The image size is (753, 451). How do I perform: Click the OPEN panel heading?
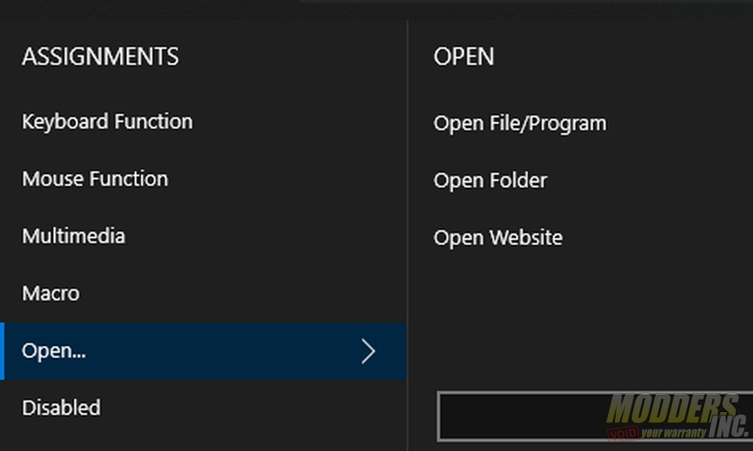tap(463, 57)
